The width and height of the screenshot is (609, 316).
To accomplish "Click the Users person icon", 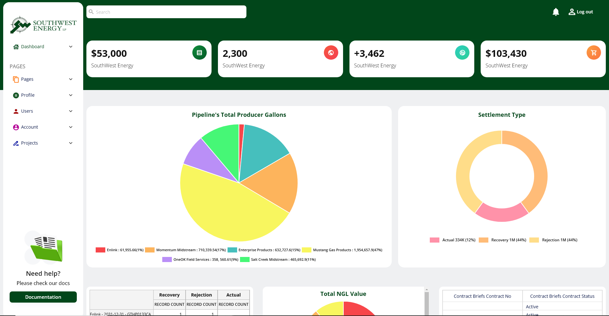I will point(16,111).
